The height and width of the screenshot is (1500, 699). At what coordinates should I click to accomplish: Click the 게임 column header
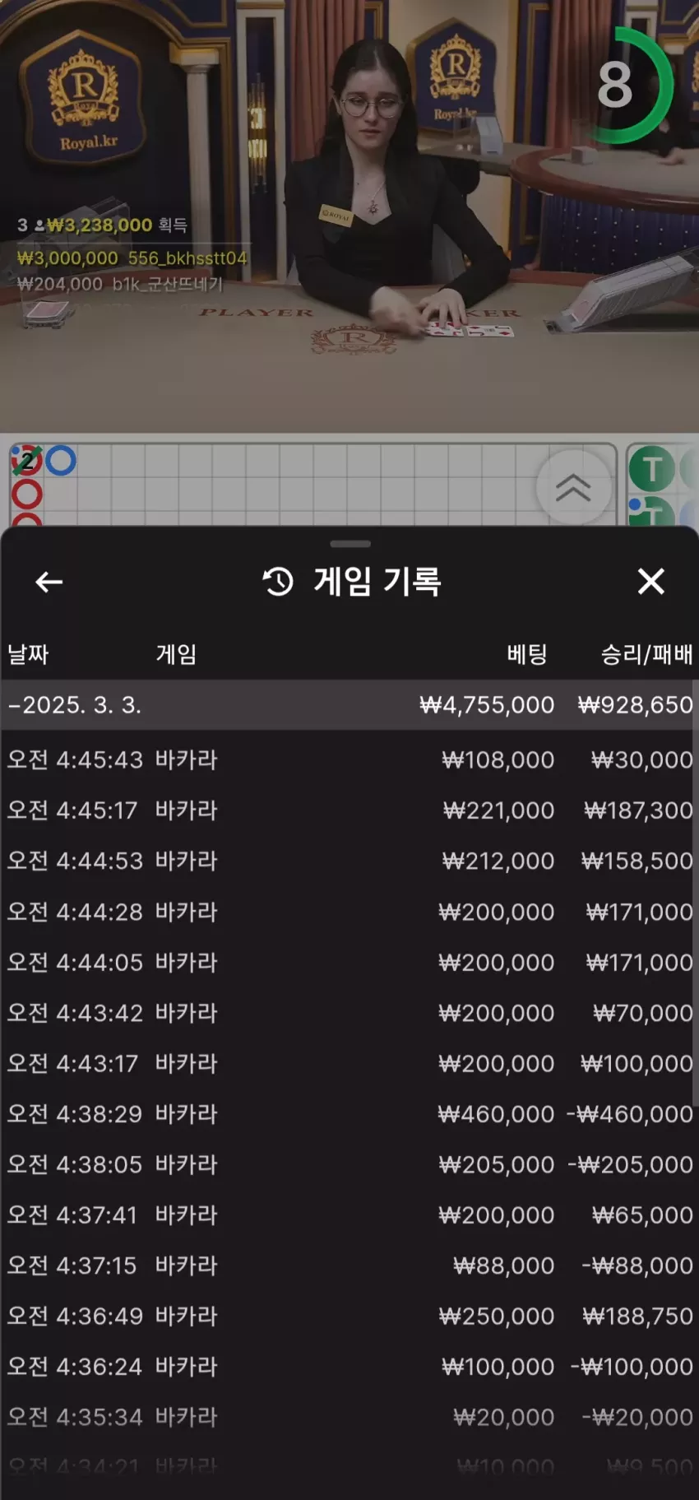click(176, 654)
